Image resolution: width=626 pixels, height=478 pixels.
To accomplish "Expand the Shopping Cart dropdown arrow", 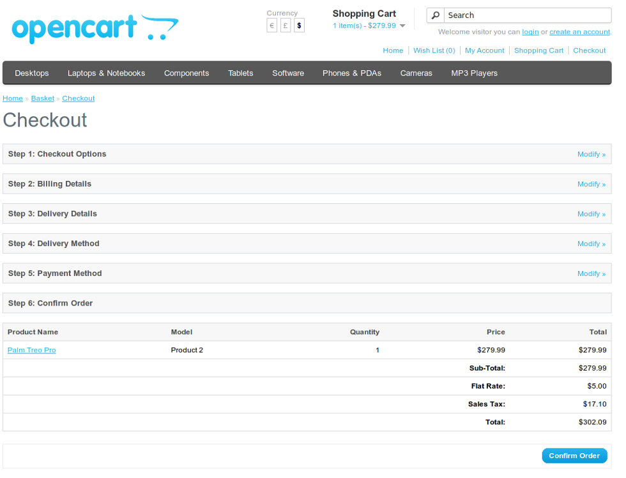I will 402,26.
